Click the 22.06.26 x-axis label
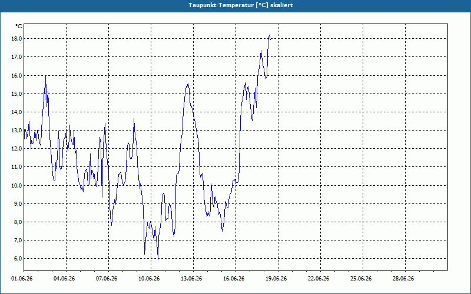 [x=319, y=279]
